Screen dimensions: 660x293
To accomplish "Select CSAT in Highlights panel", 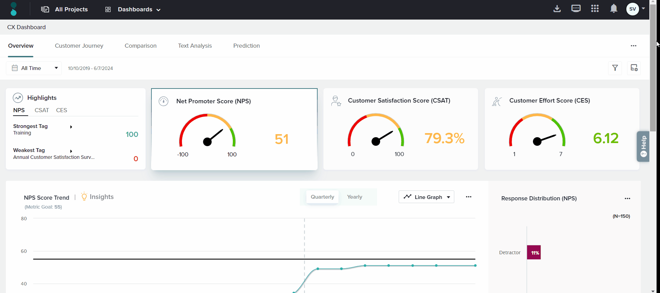I will (x=42, y=110).
